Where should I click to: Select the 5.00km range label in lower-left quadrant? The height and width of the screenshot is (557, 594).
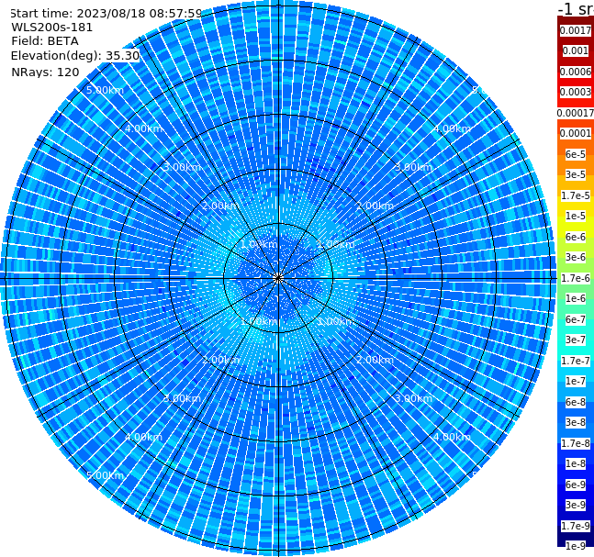pos(105,475)
